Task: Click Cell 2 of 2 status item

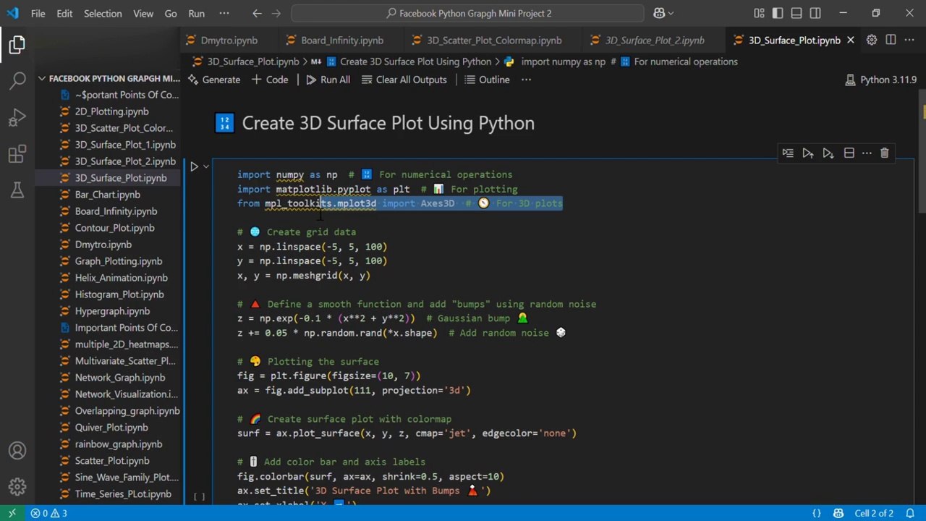Action: click(874, 513)
